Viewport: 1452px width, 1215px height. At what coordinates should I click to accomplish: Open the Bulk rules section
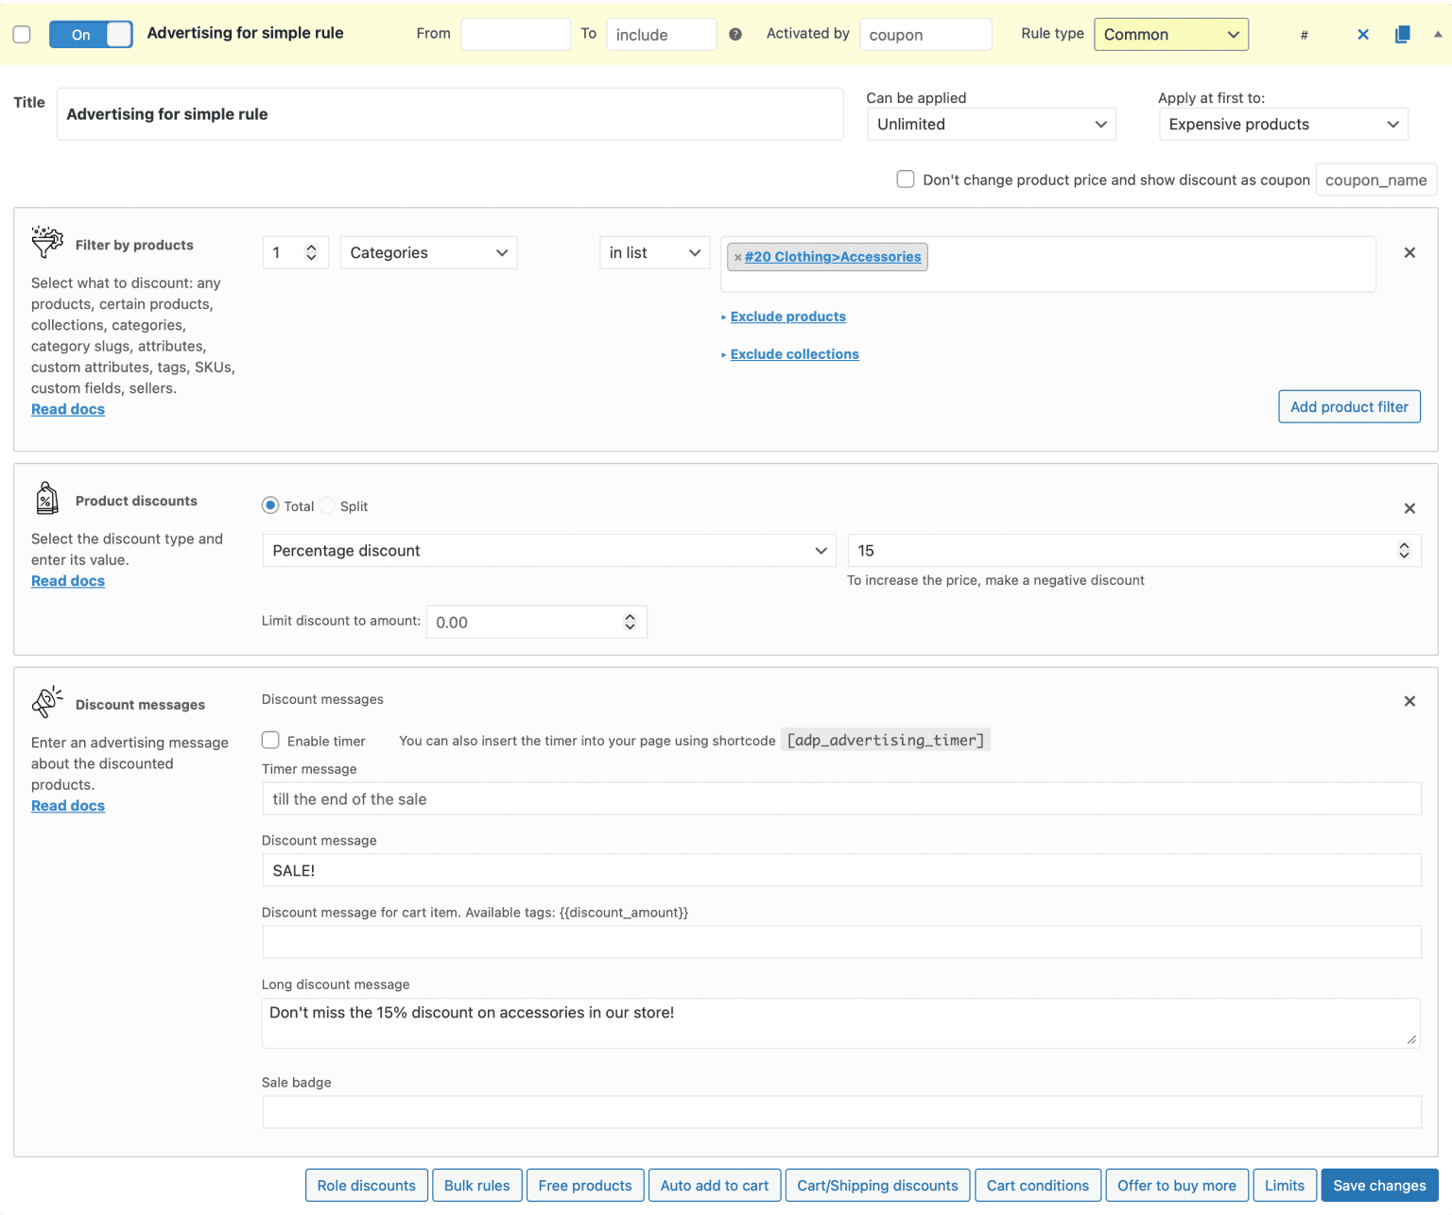click(x=476, y=1185)
